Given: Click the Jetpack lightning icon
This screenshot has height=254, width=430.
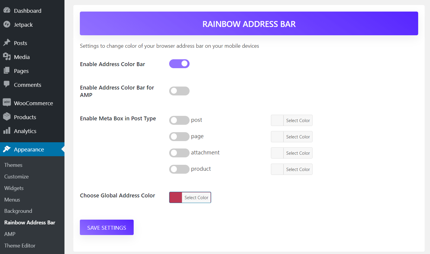Looking at the screenshot, I should [7, 24].
